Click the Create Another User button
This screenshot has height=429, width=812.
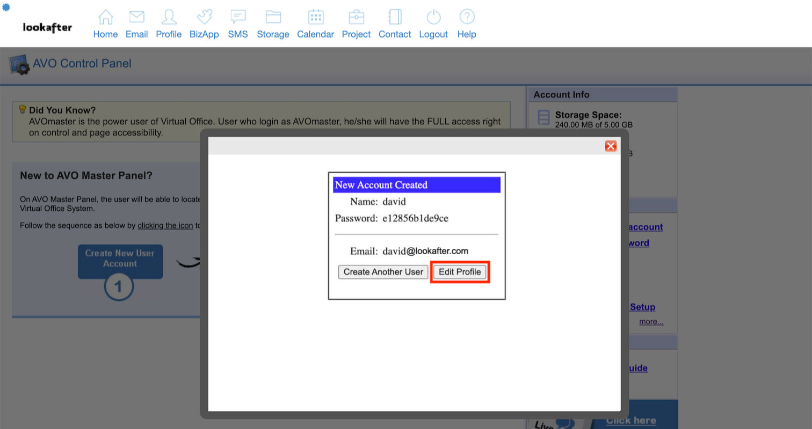[383, 272]
